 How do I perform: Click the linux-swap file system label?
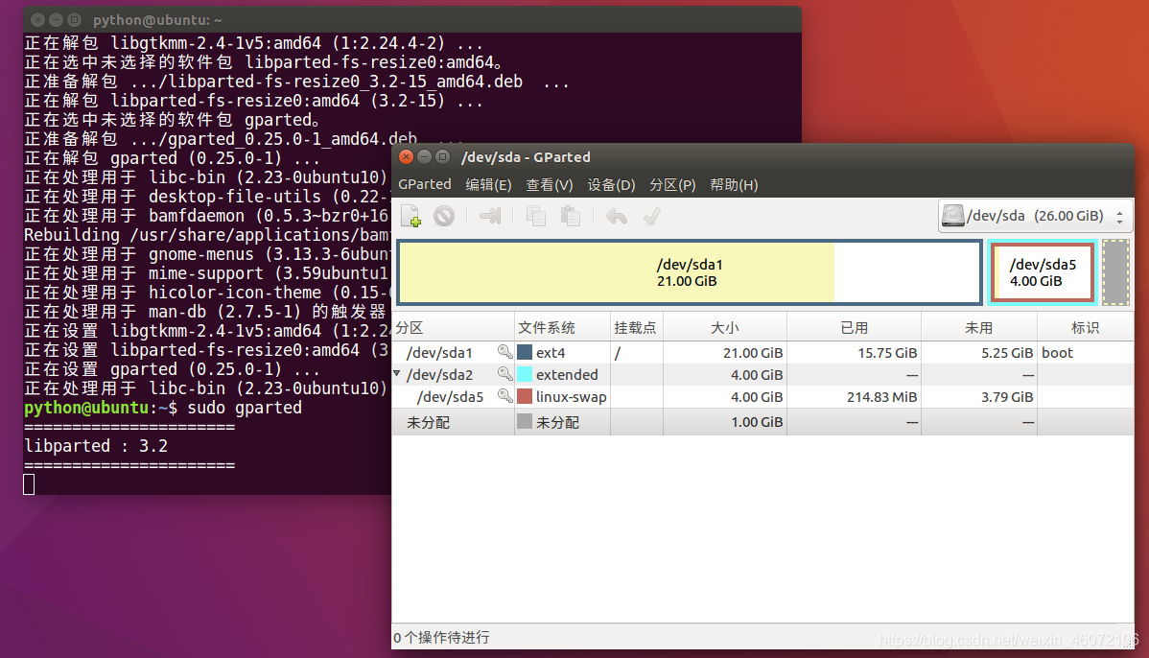click(571, 396)
